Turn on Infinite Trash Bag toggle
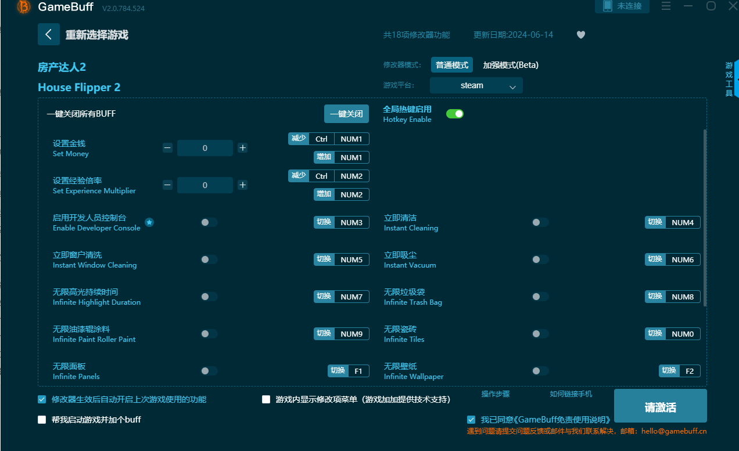 540,297
